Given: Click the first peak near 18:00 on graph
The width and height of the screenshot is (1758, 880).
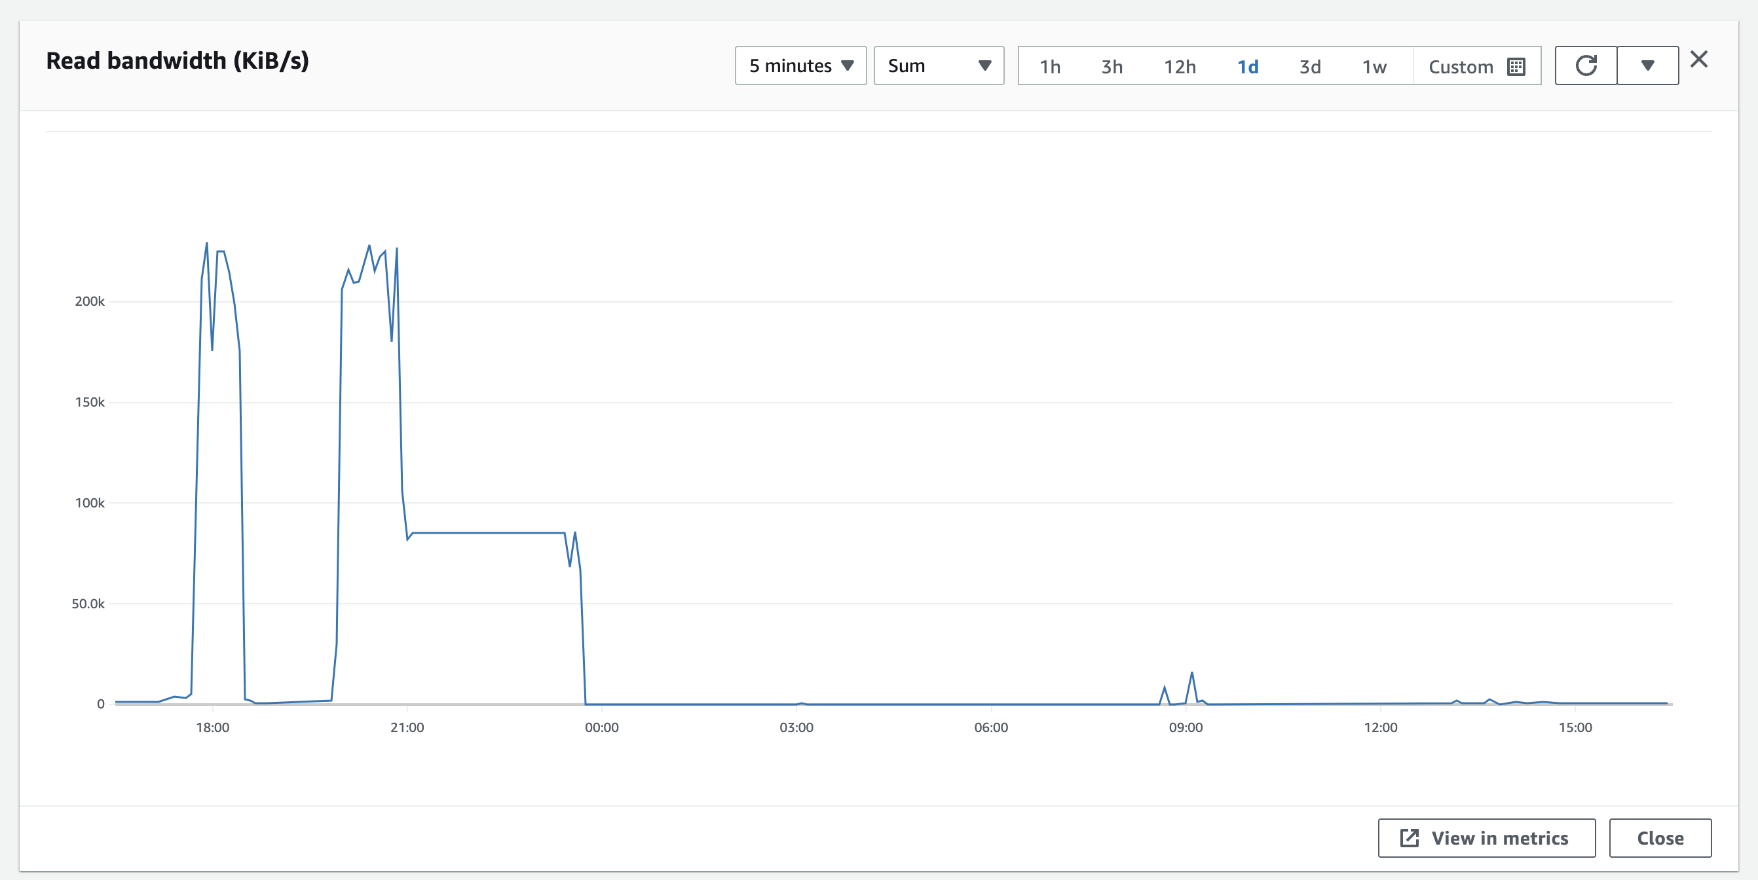Looking at the screenshot, I should click(207, 244).
